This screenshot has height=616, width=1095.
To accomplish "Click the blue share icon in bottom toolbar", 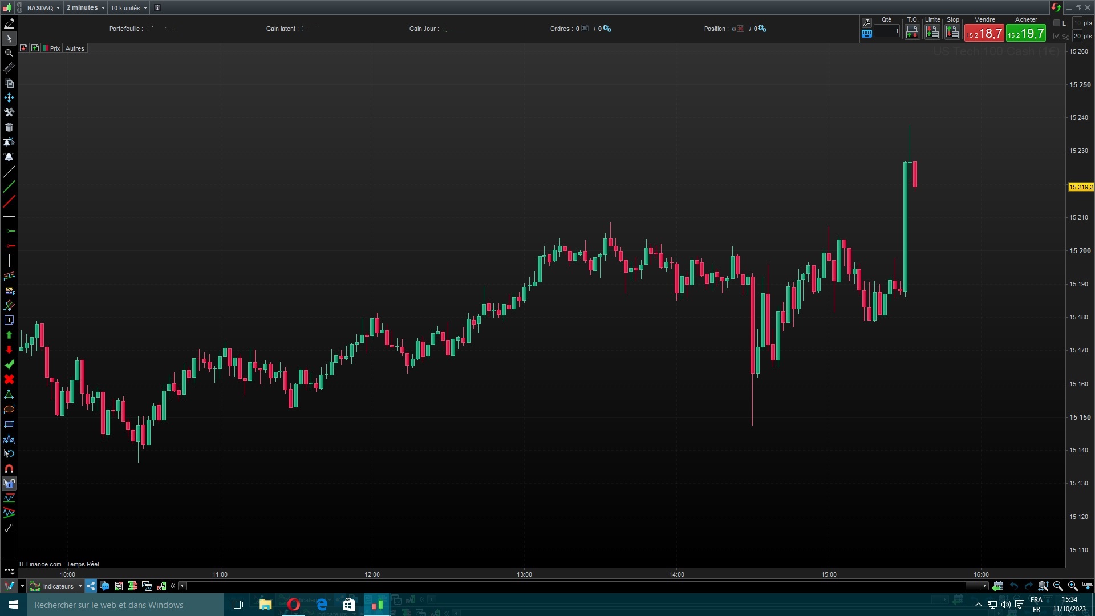I will tap(91, 586).
